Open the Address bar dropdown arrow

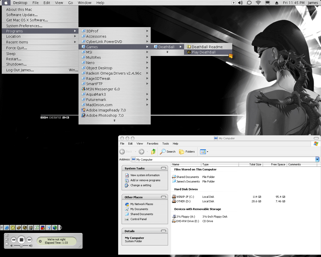[317, 159]
